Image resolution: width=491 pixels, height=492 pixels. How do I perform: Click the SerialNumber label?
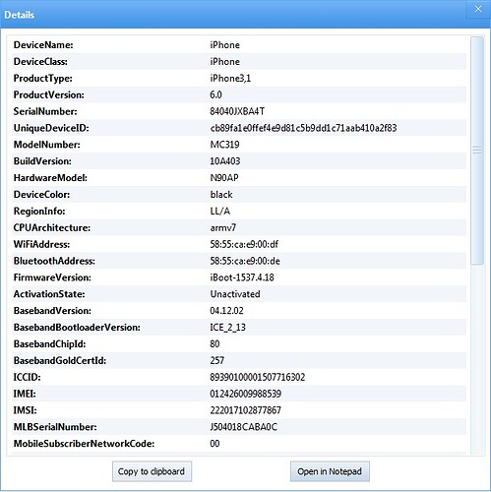[x=45, y=111]
